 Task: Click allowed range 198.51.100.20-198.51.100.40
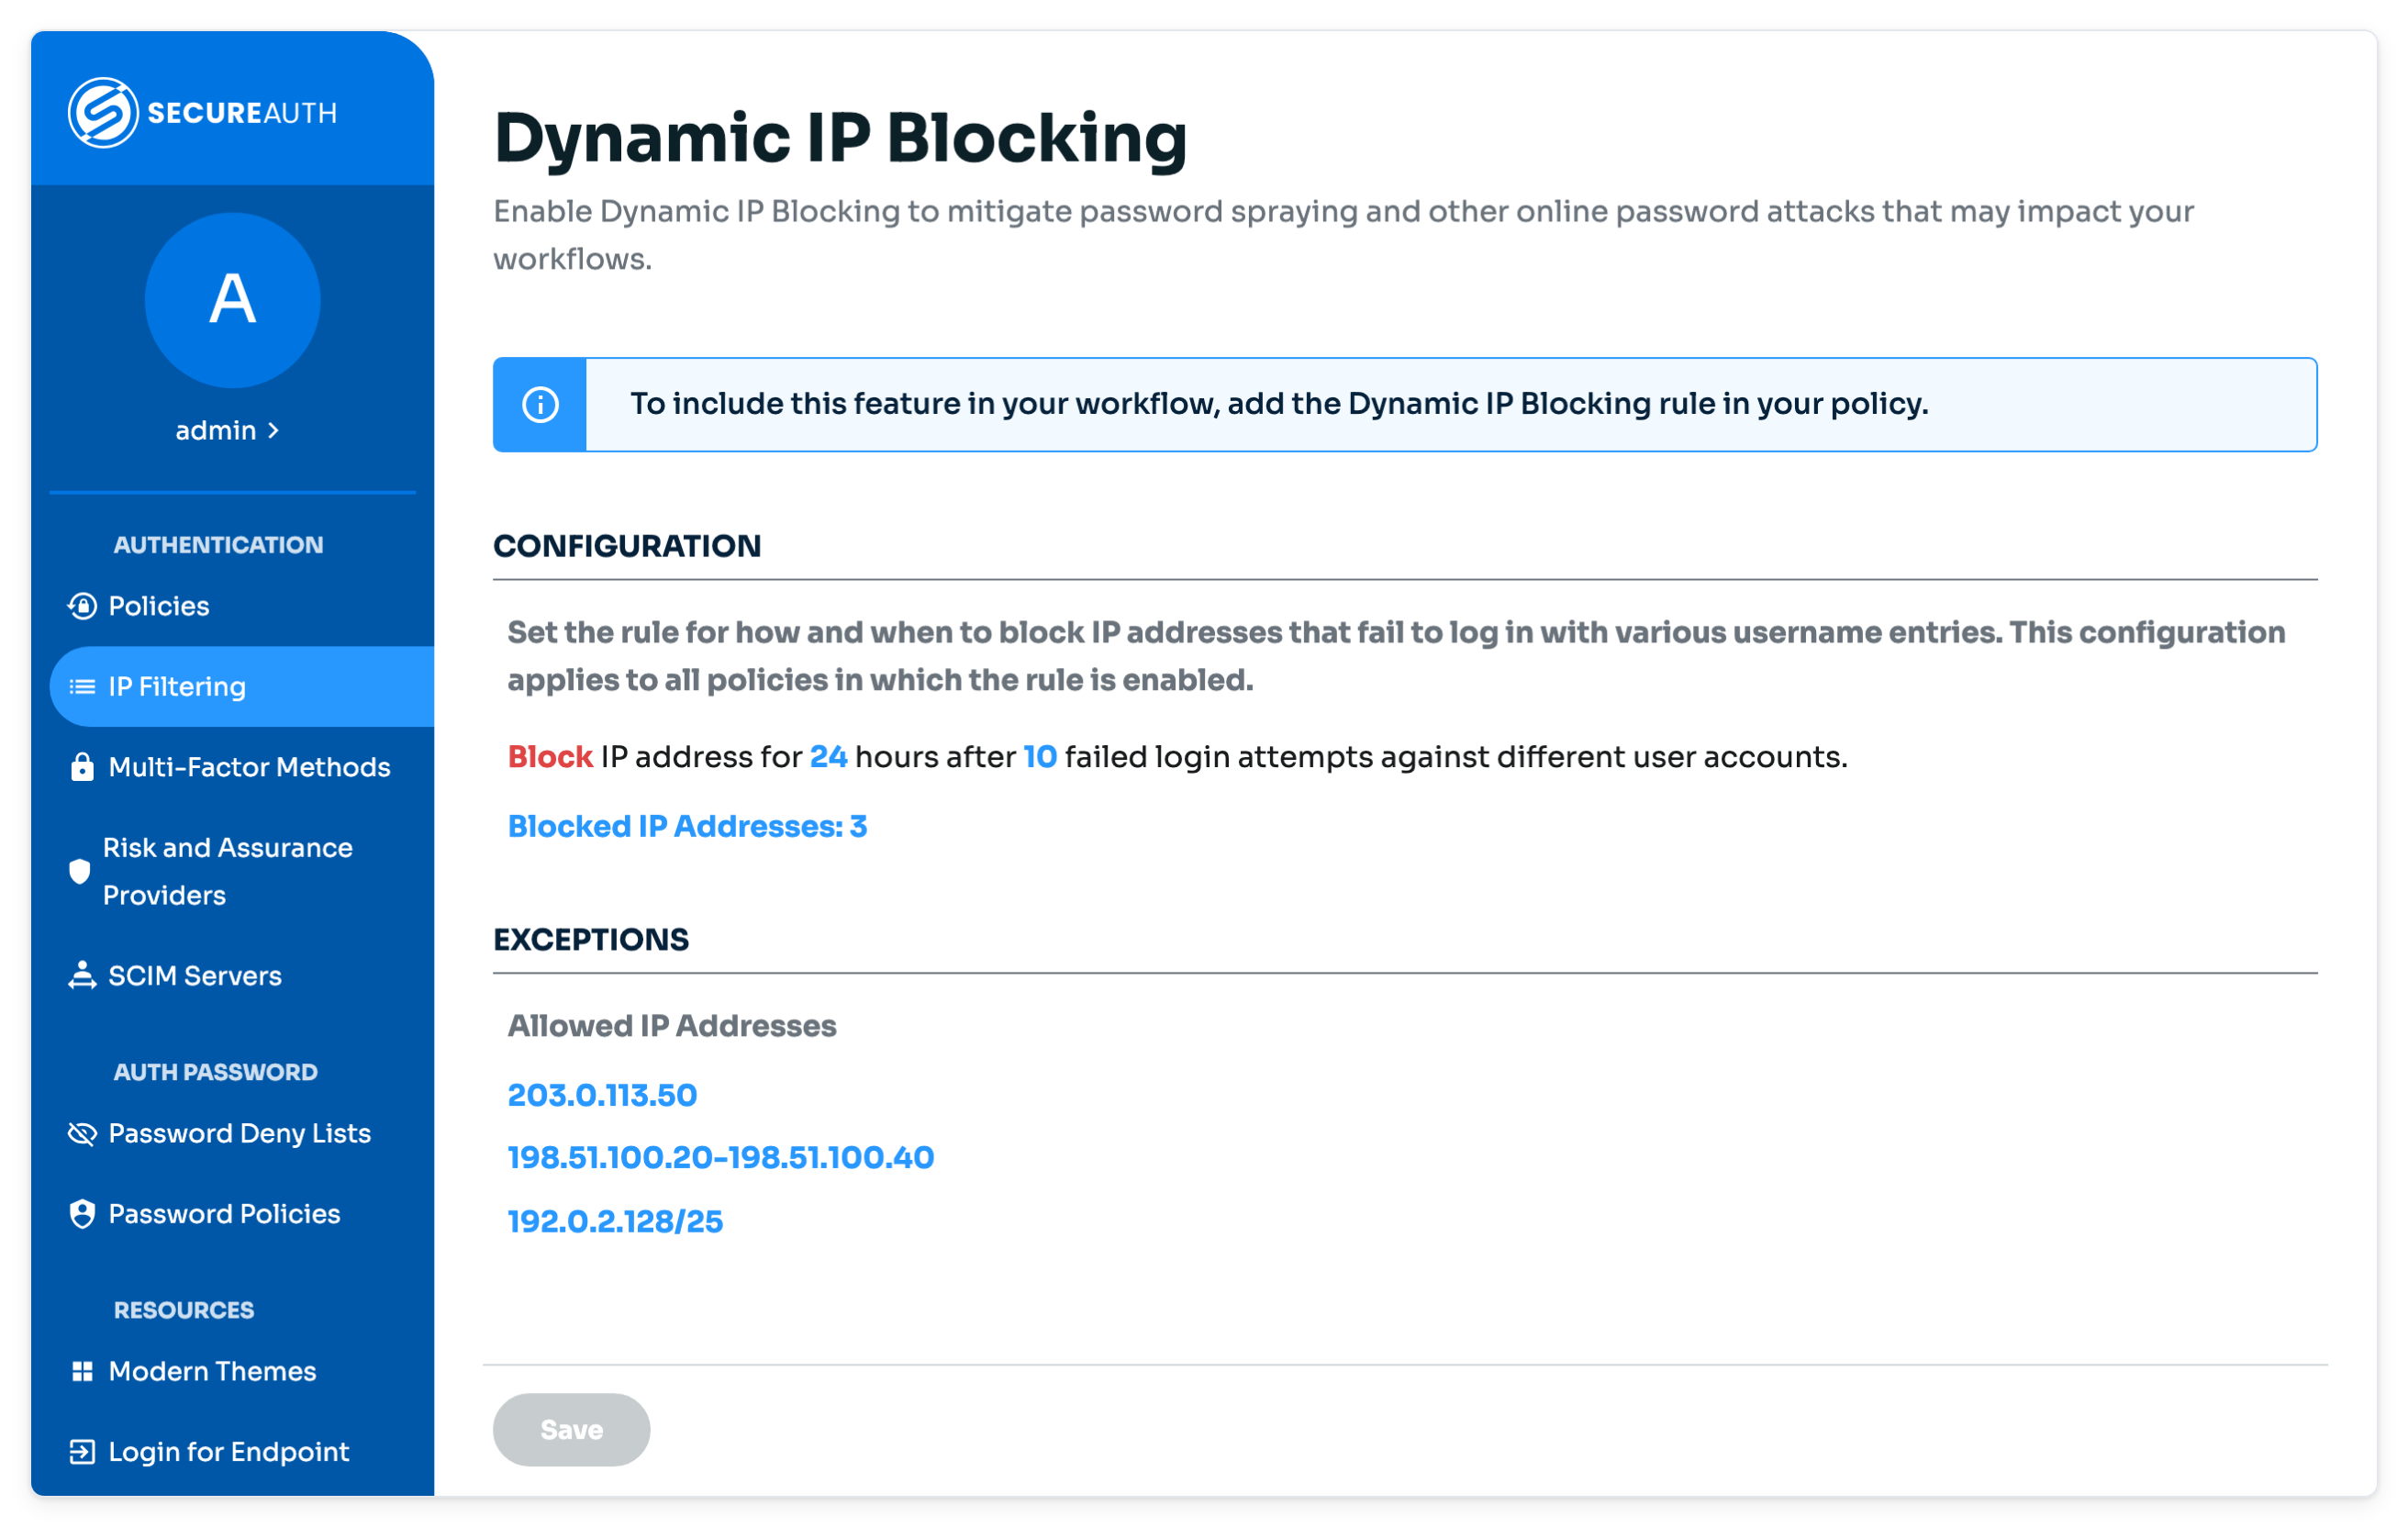click(721, 1157)
